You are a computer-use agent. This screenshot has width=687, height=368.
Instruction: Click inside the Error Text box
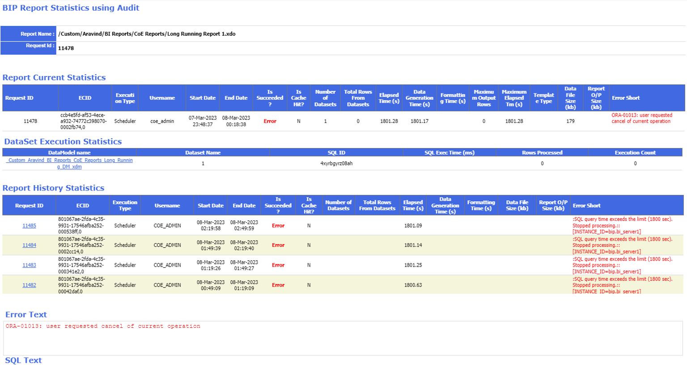click(343, 338)
